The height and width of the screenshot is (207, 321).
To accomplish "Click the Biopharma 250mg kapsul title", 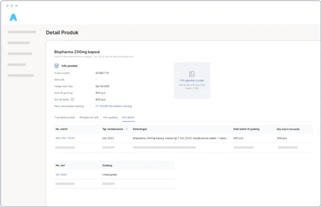I will (x=77, y=52).
